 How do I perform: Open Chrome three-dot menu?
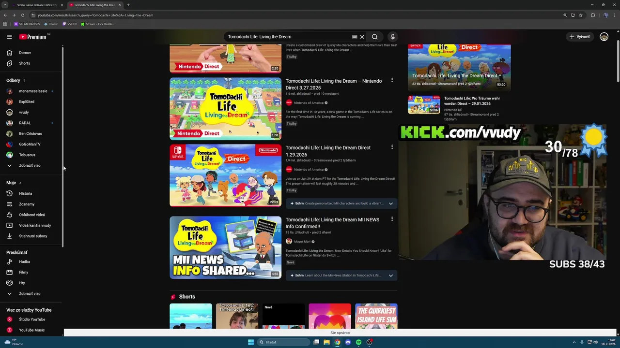[614, 15]
